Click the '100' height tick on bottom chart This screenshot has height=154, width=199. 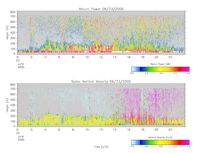(x=13, y=121)
